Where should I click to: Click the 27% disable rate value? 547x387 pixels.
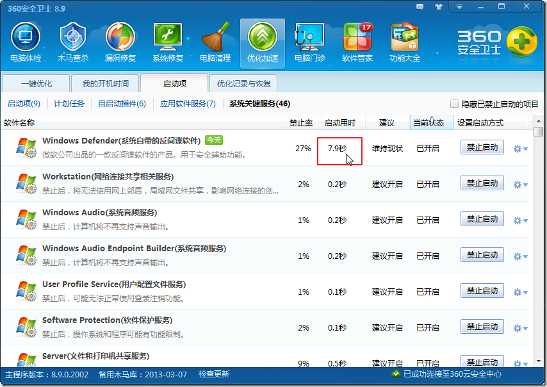(303, 148)
